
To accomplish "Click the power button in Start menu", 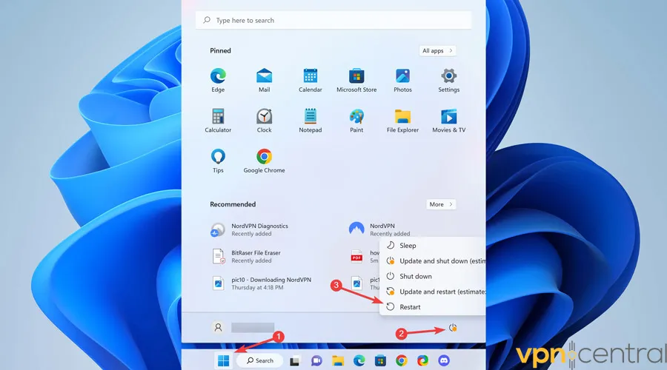I will [x=453, y=328].
